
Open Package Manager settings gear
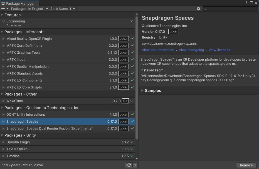click(x=199, y=9)
